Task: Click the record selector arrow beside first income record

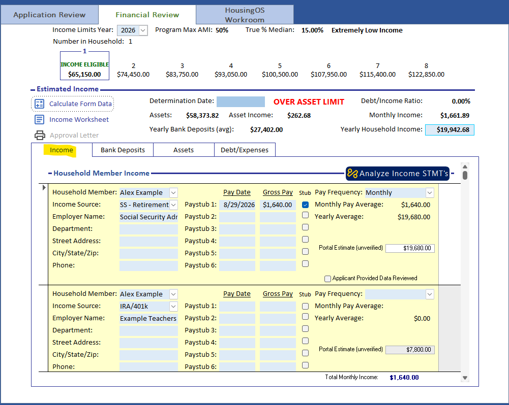Action: 44,187
